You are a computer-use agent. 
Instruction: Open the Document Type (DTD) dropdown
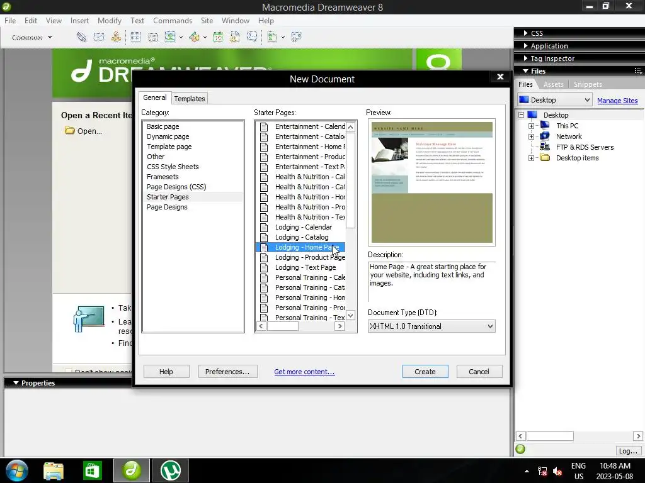coord(431,326)
